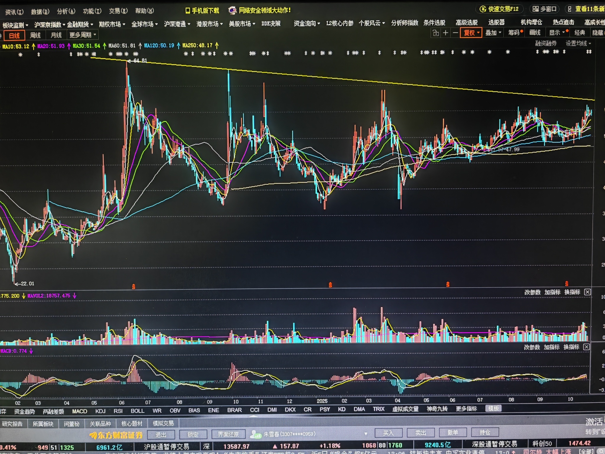
Task: Switch to 周线 weekly chart tab
Action: (35, 35)
